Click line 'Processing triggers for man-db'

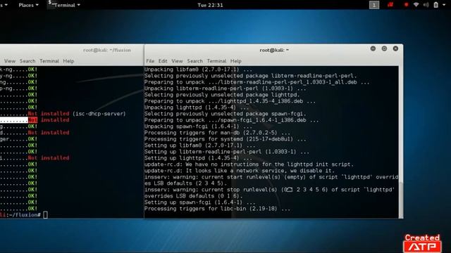[217, 133]
